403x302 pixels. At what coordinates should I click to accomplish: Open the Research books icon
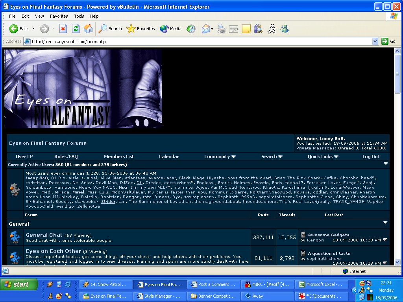pos(258,29)
